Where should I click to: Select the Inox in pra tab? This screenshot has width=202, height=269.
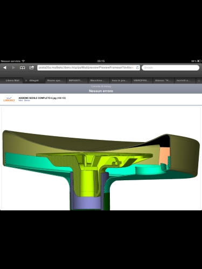point(120,81)
